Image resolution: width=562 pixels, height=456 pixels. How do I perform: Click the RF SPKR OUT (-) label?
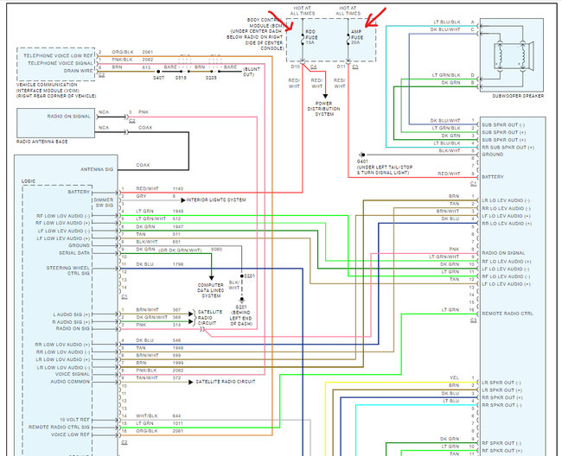coord(501,443)
